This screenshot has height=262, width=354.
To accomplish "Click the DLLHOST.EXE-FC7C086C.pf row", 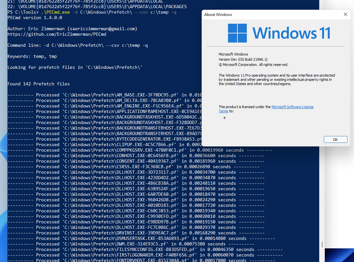I will point(136,228).
